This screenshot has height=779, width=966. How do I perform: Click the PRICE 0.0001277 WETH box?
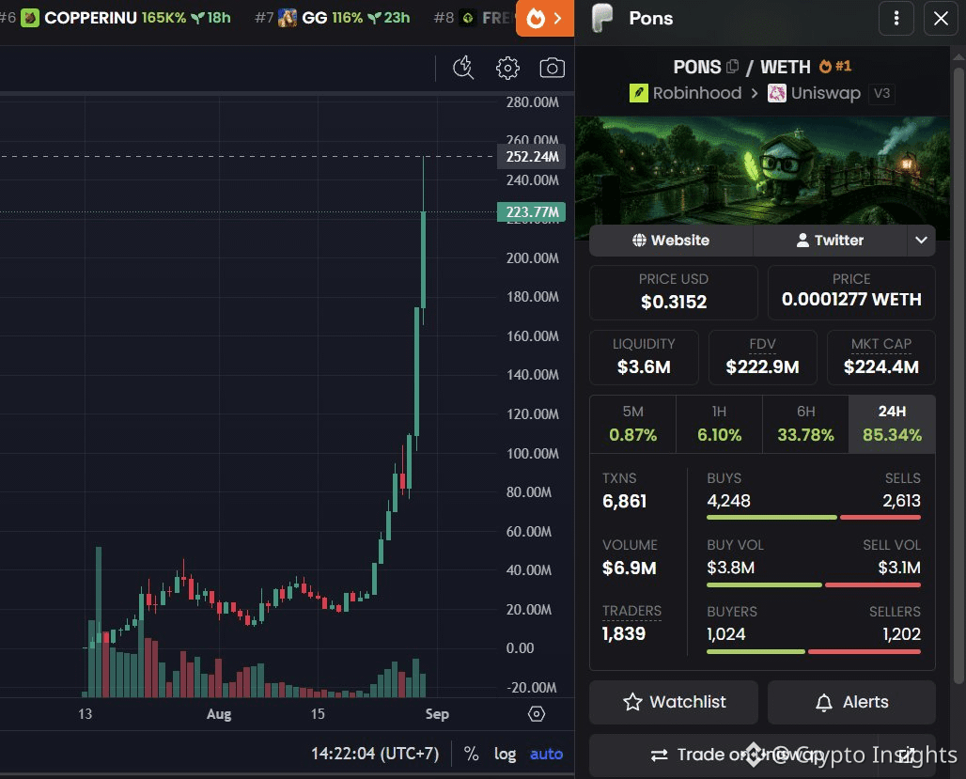tap(851, 292)
